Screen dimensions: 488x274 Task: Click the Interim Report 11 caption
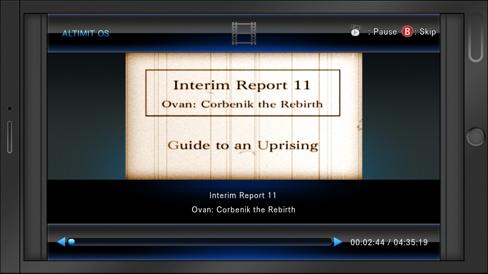coord(243,195)
